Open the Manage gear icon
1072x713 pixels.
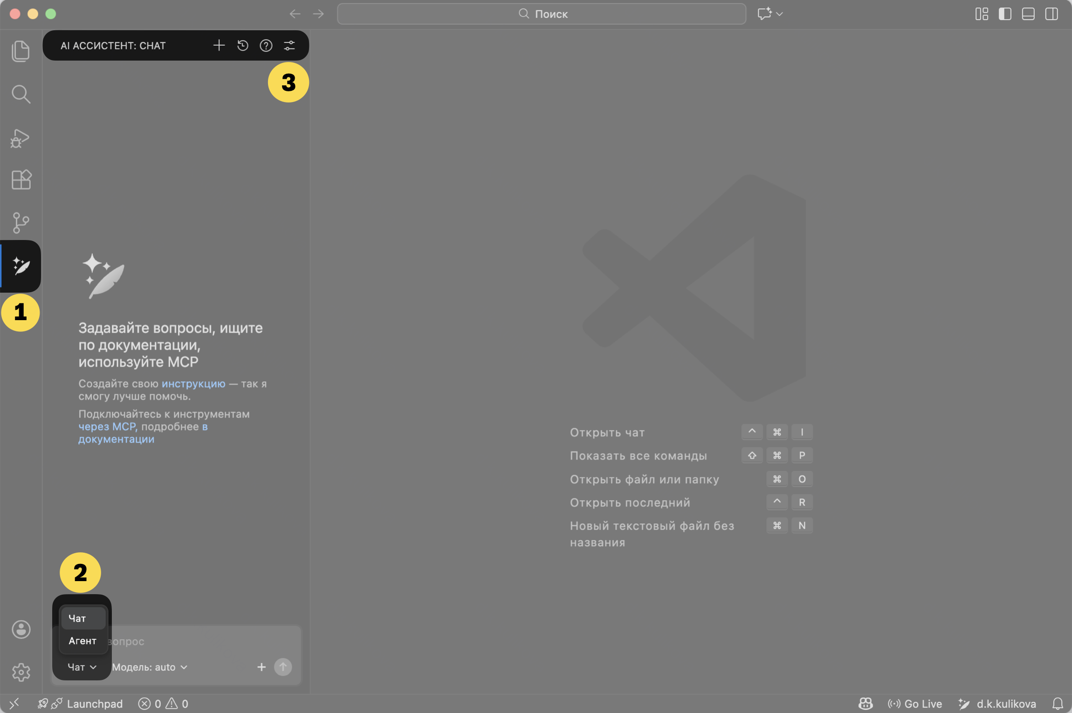tap(21, 672)
